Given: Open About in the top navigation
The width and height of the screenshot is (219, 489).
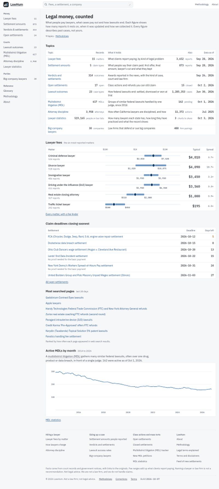Looking at the screenshot, I should 215,5.
